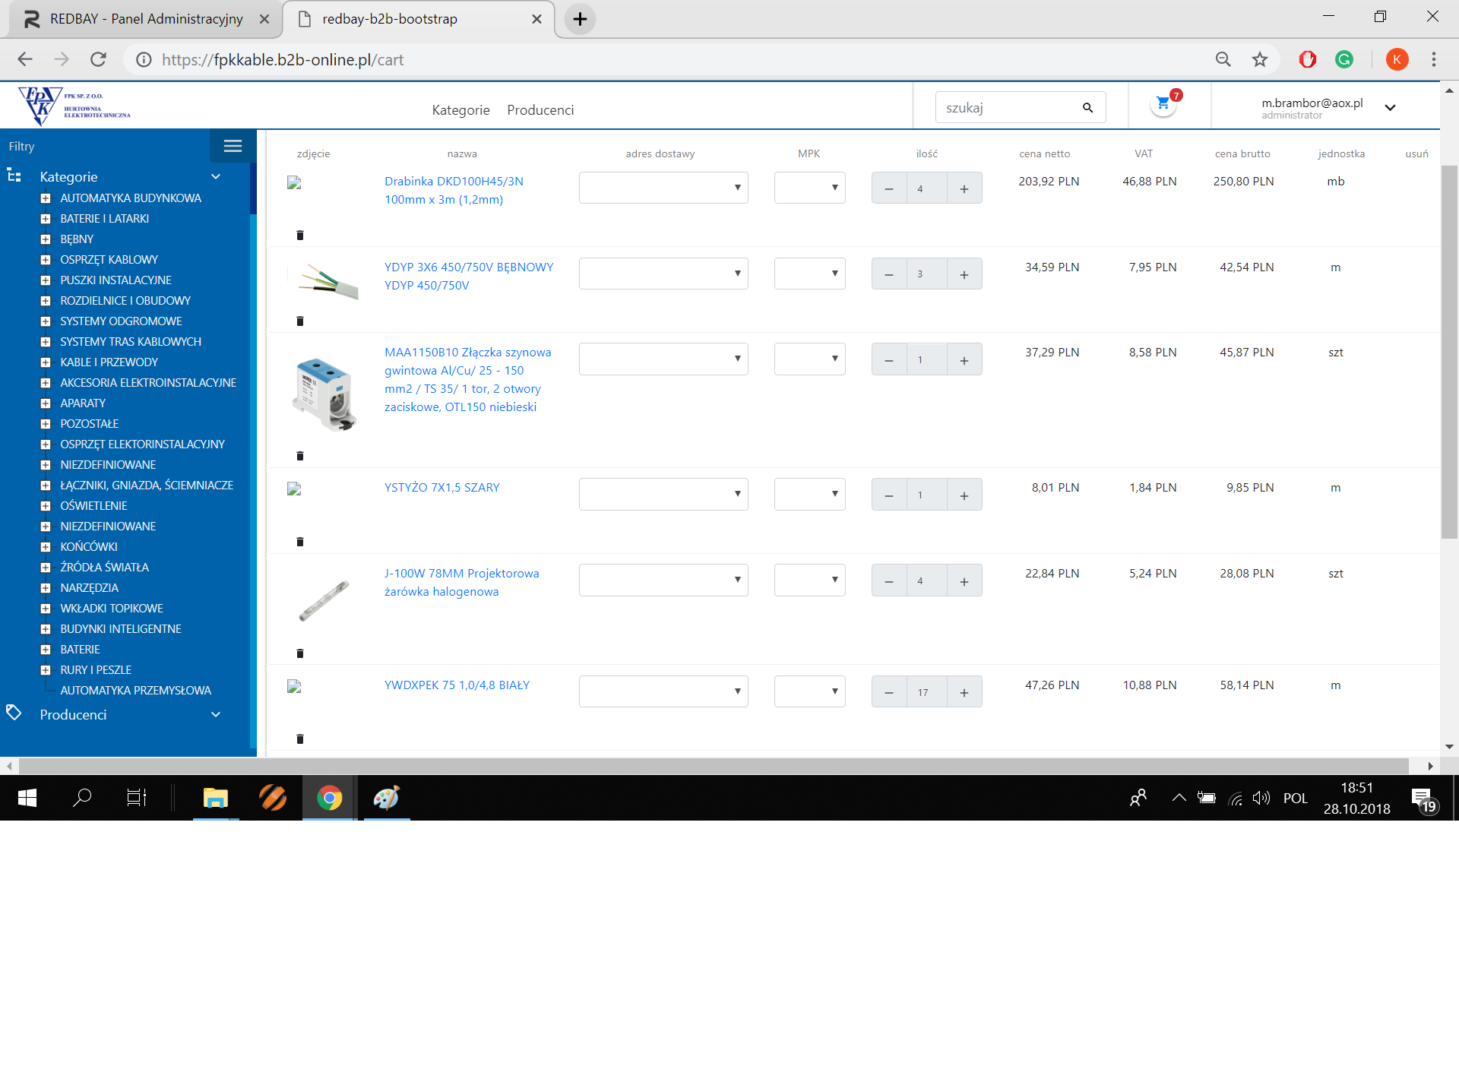Click the hamburger menu in Filtry panel
Image resolution: width=1459 pixels, height=1085 pixels.
coord(233,146)
